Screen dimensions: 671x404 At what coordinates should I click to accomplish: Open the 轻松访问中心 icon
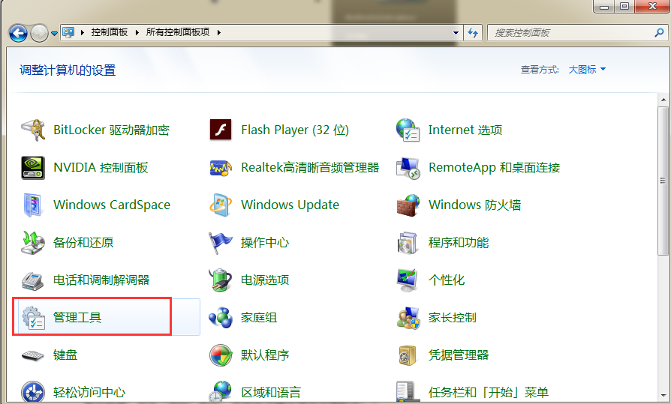pos(33,392)
